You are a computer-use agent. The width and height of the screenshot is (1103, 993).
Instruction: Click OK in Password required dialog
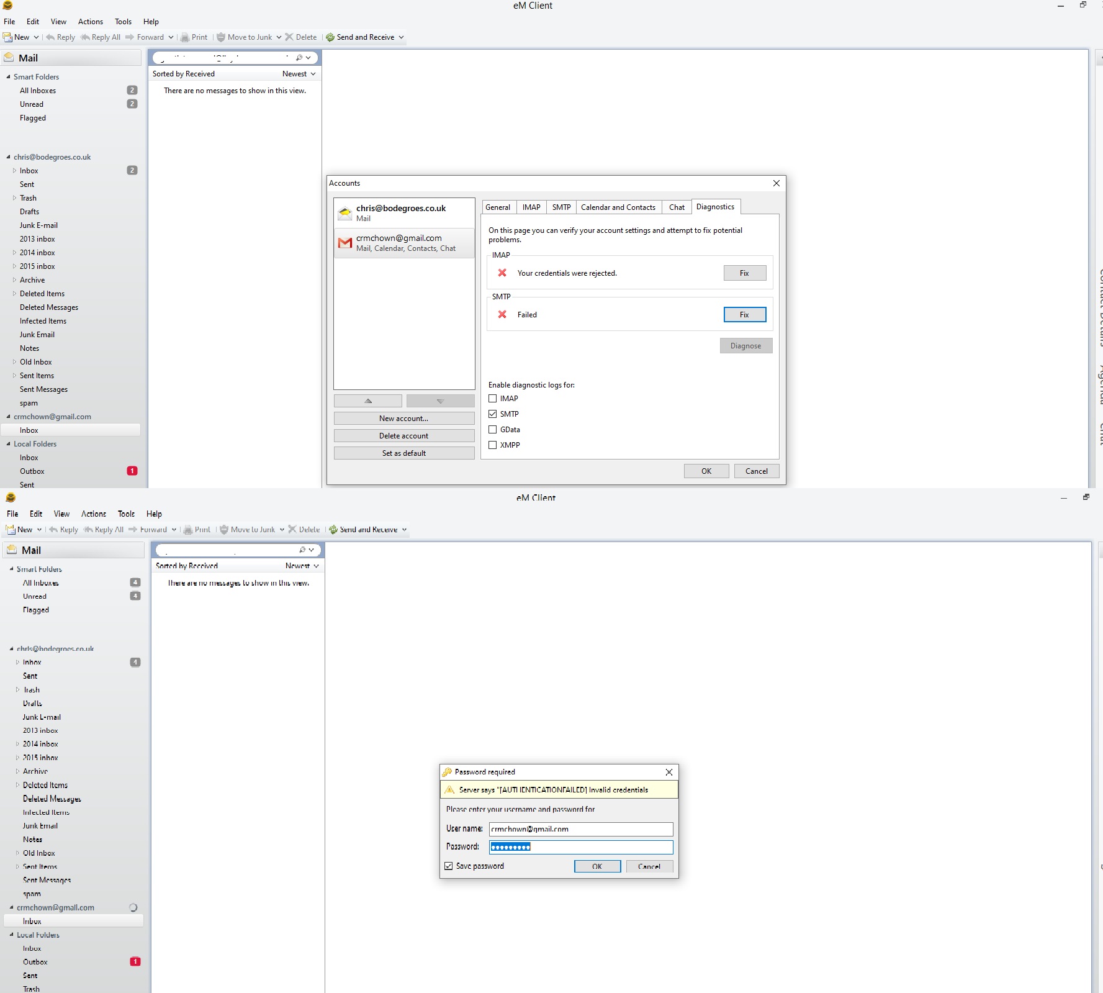tap(597, 866)
